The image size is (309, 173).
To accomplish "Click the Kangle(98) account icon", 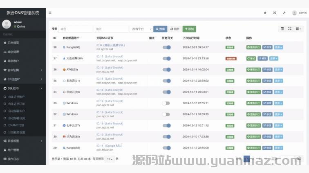I will click(64, 47).
